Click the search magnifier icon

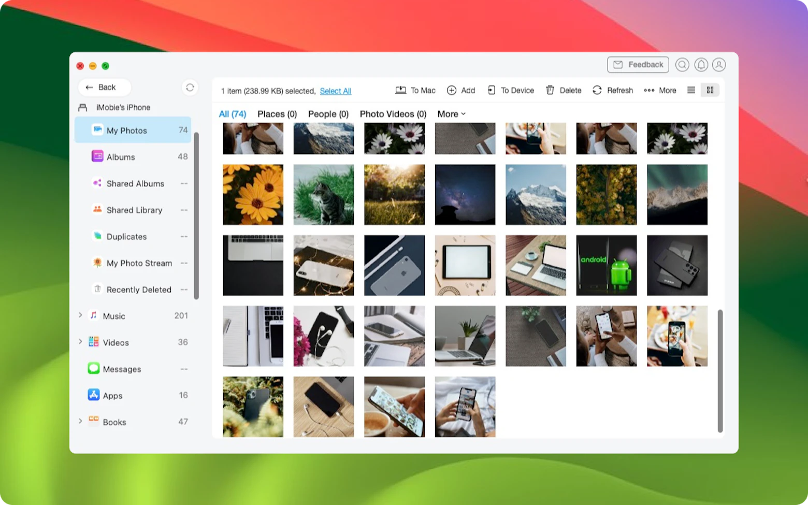pyautogui.click(x=682, y=65)
